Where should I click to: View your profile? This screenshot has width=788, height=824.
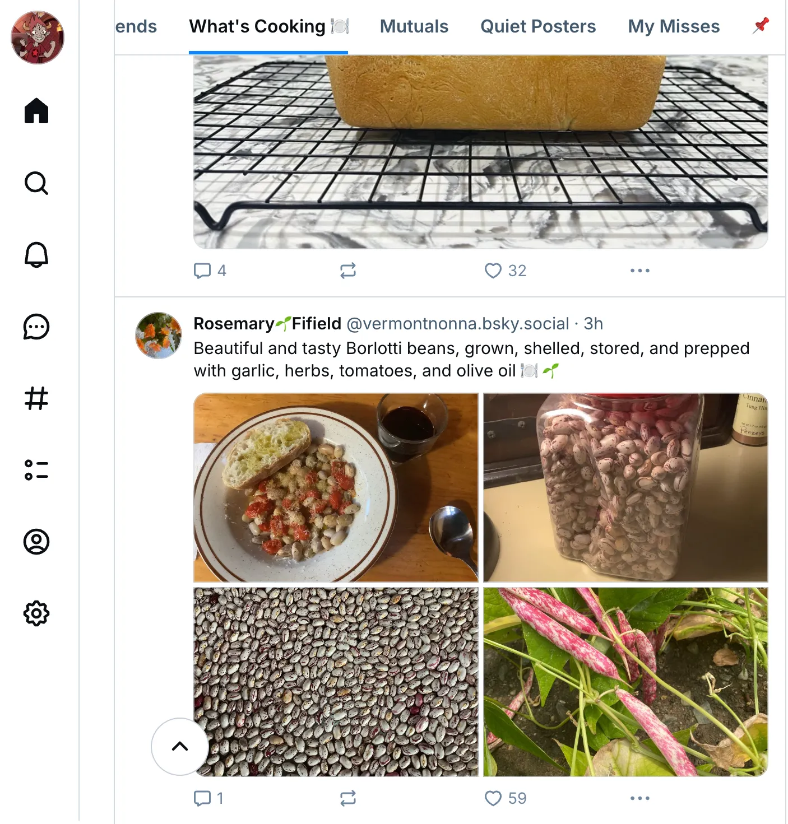click(37, 542)
